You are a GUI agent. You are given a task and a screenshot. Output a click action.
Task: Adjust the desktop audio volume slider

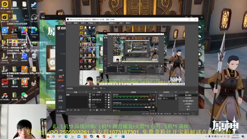[x=130, y=99]
